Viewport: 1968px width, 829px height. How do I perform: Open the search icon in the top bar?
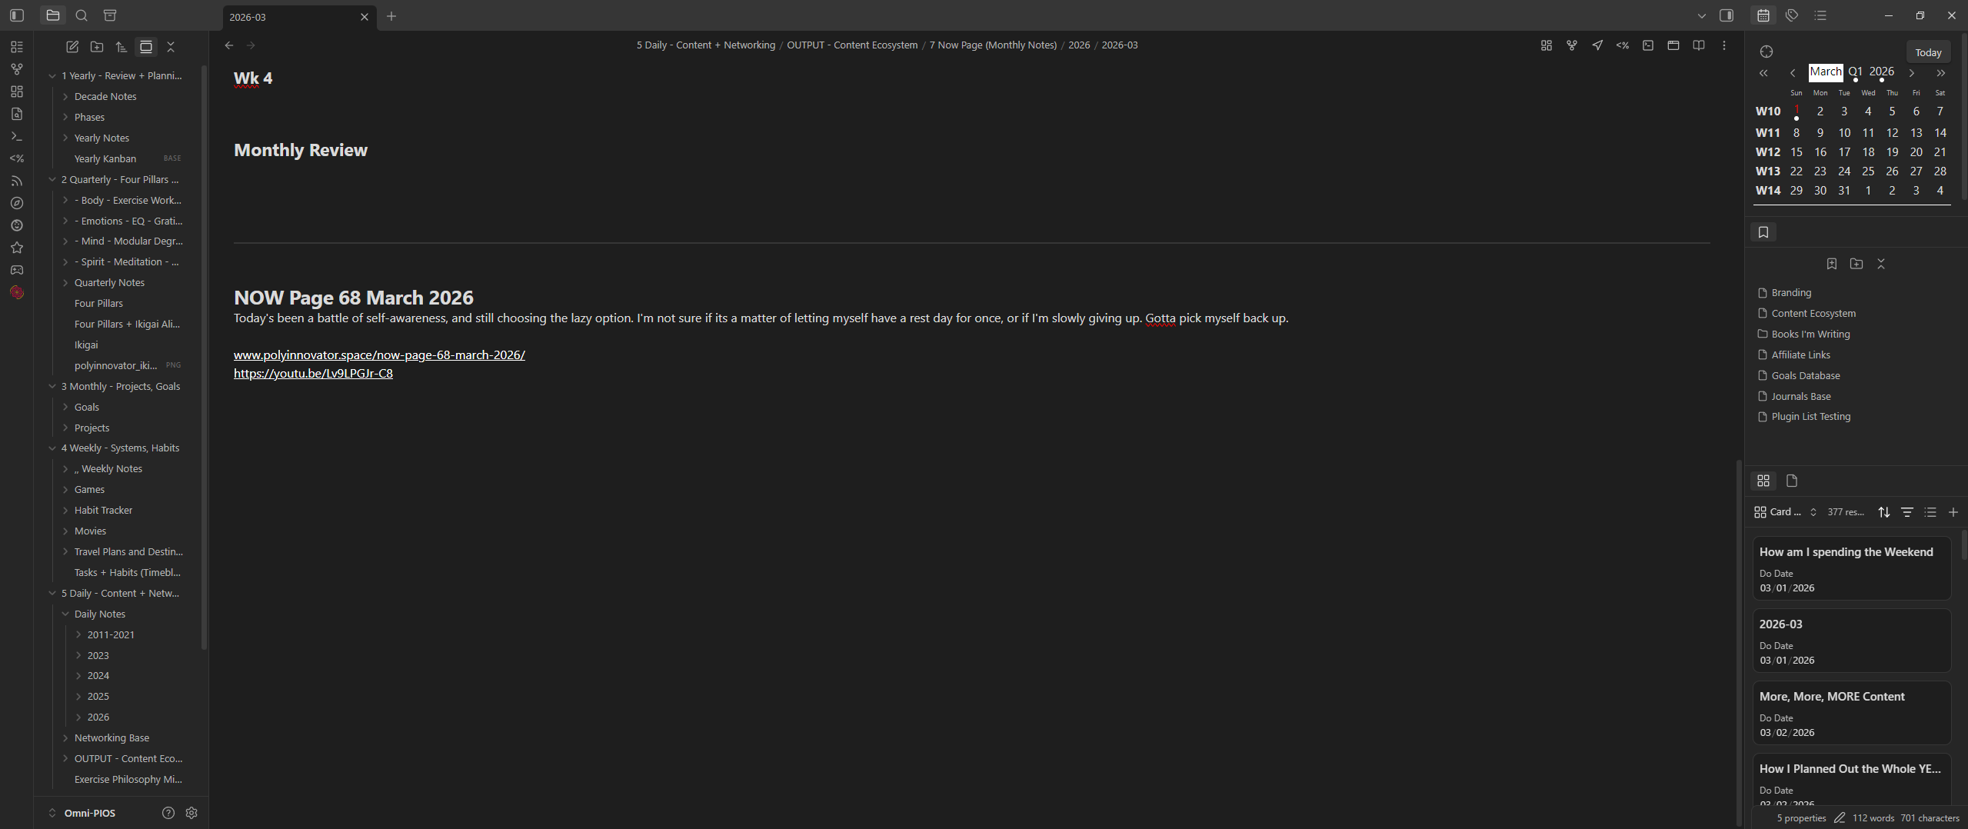[82, 15]
